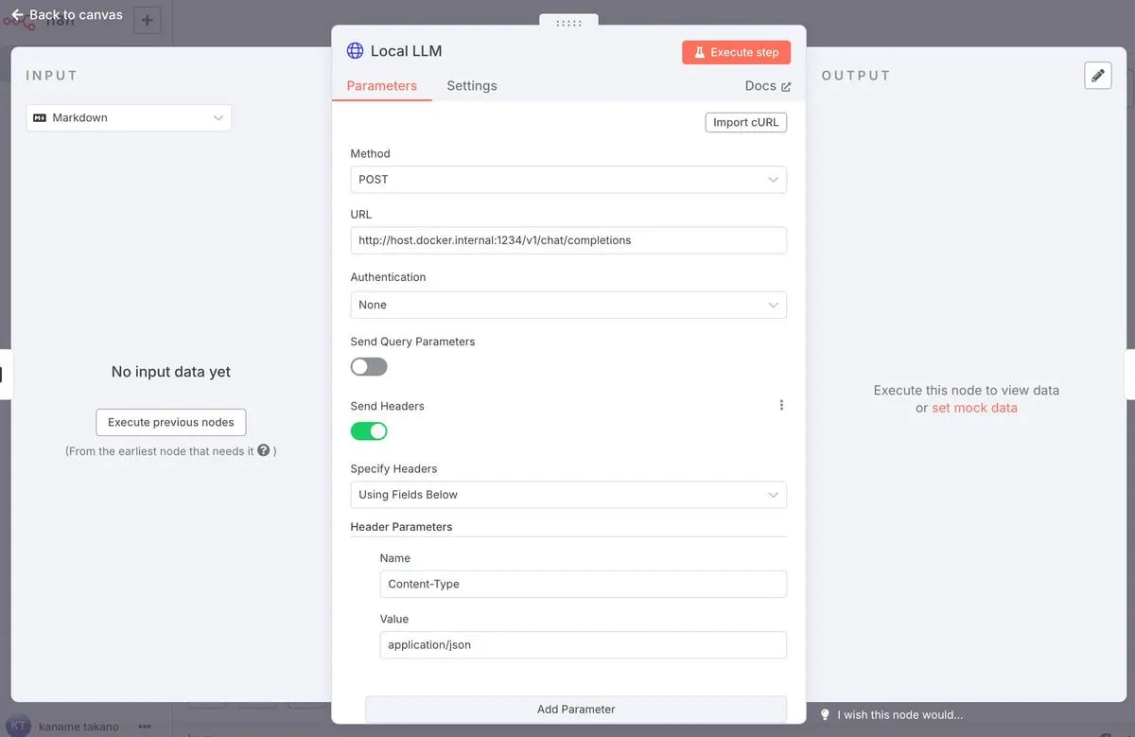The height and width of the screenshot is (737, 1135).
Task: Disable the Send Headers toggle
Action: coord(369,431)
